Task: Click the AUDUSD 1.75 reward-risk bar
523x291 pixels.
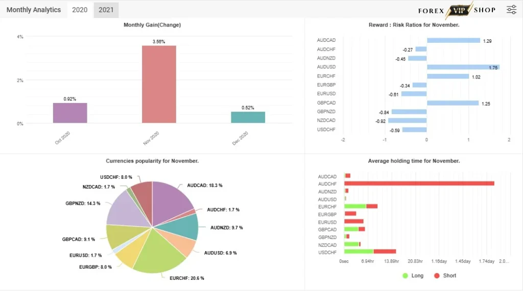Action: point(463,67)
